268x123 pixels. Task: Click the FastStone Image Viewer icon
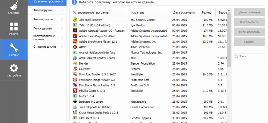(x=75, y=80)
